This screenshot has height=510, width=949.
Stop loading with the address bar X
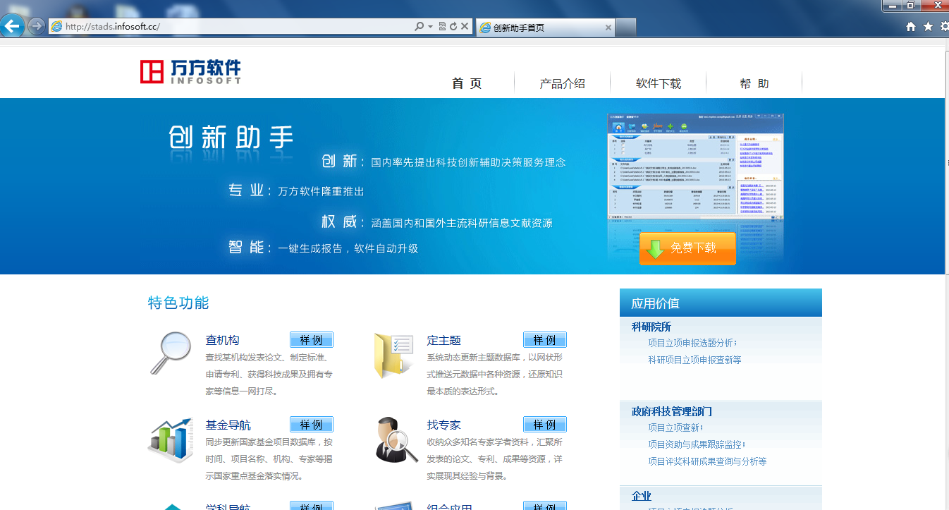click(465, 27)
